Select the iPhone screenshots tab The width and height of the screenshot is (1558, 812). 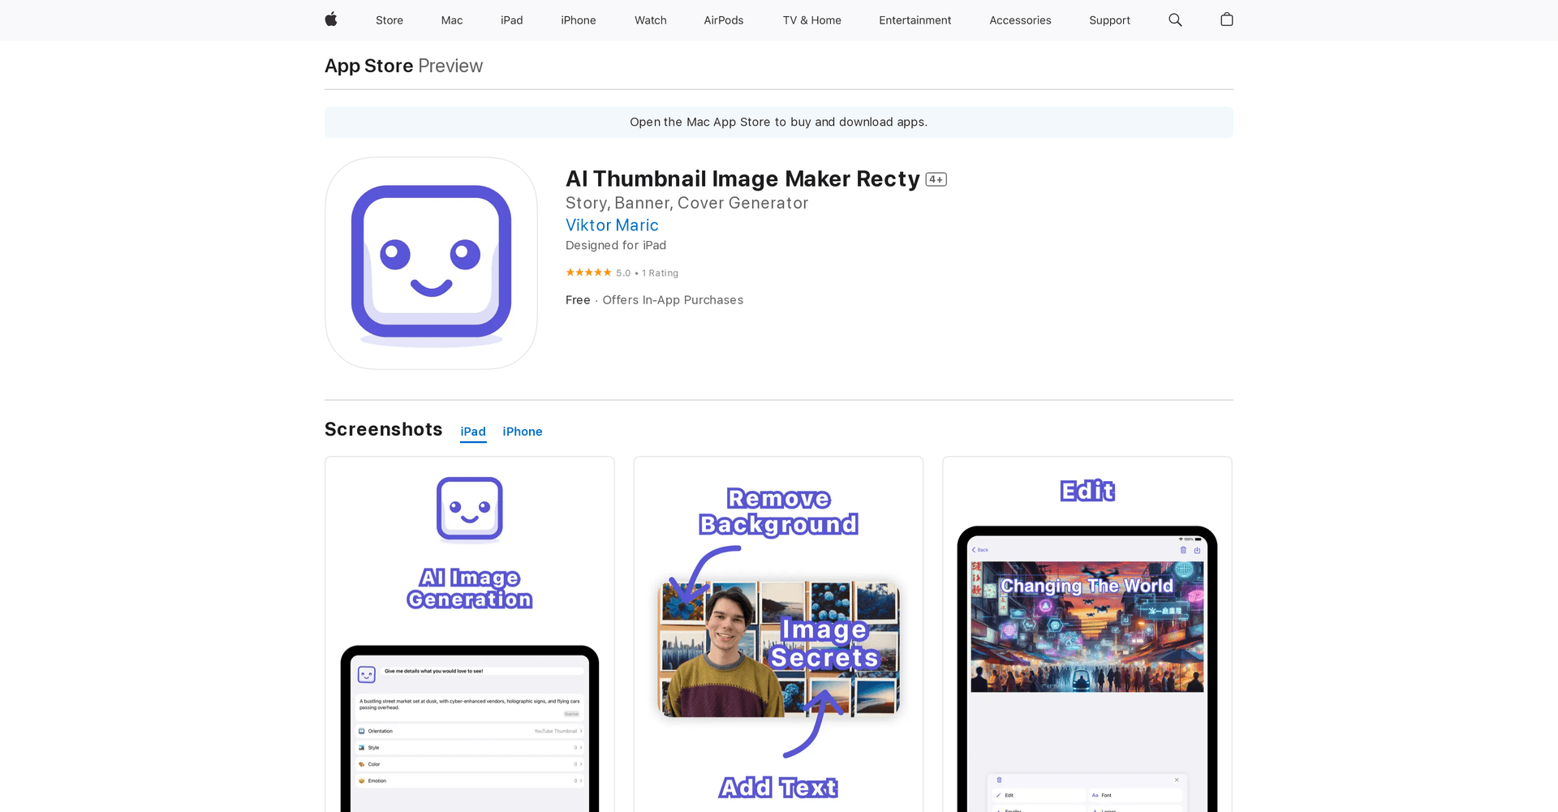(523, 432)
